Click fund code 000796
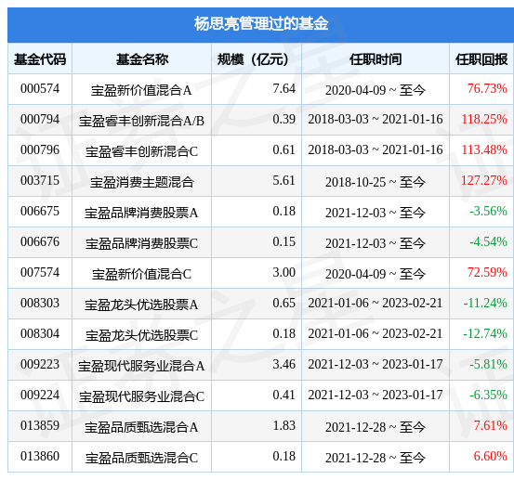This screenshot has width=514, height=480. point(40,149)
